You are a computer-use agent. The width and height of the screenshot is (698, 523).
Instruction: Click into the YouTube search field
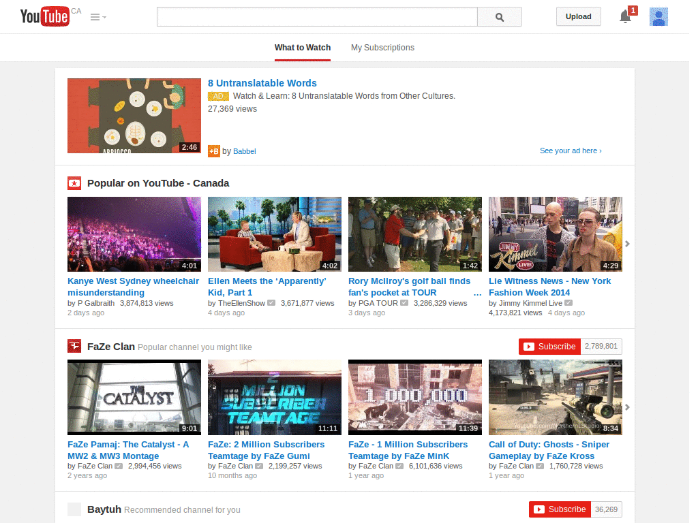click(x=317, y=17)
